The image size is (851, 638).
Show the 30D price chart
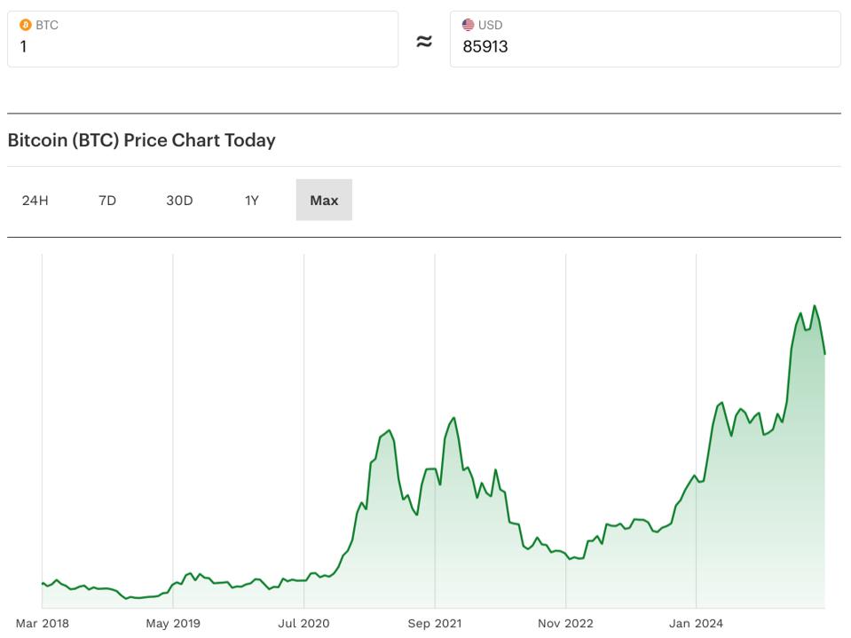pyautogui.click(x=179, y=200)
